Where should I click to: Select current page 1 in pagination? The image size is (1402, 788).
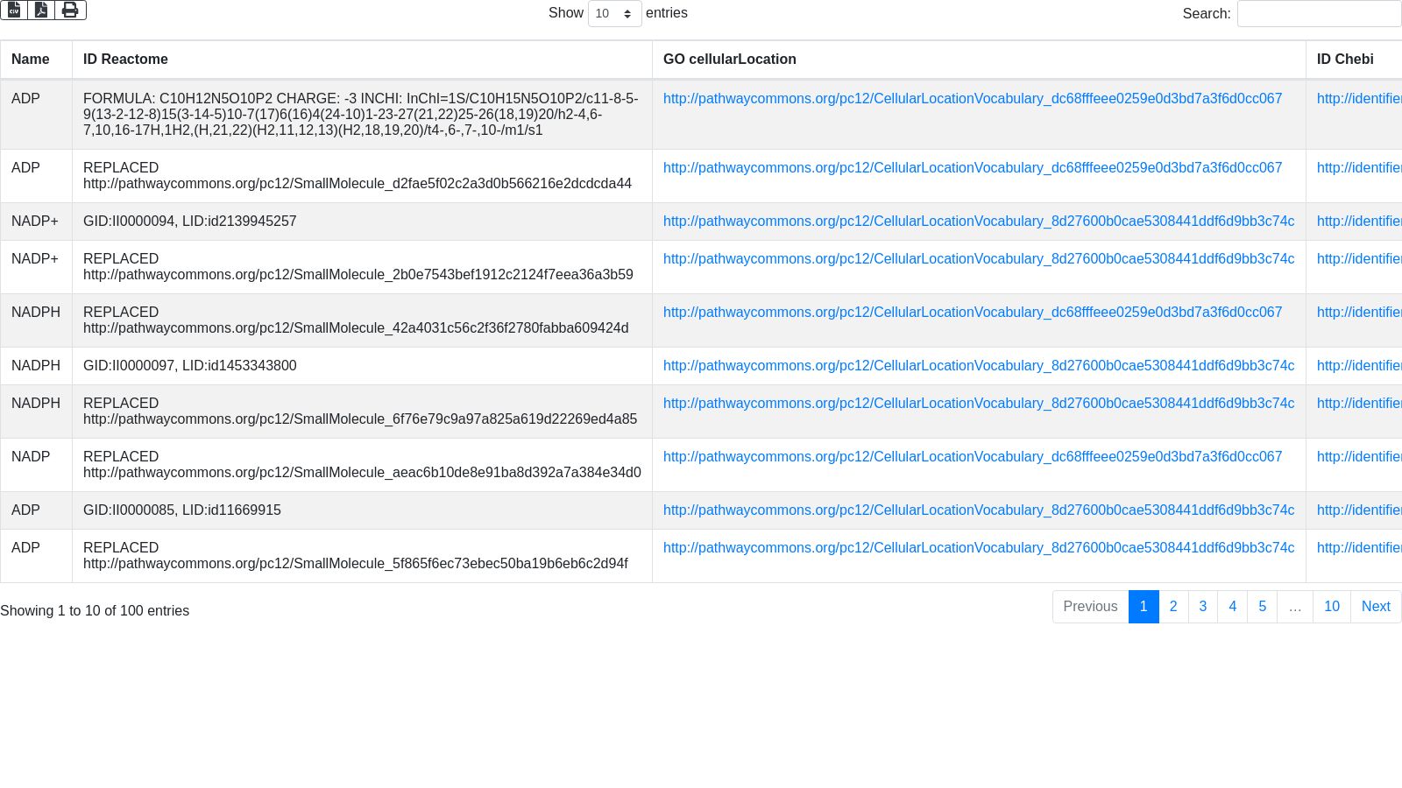coord(1144,607)
